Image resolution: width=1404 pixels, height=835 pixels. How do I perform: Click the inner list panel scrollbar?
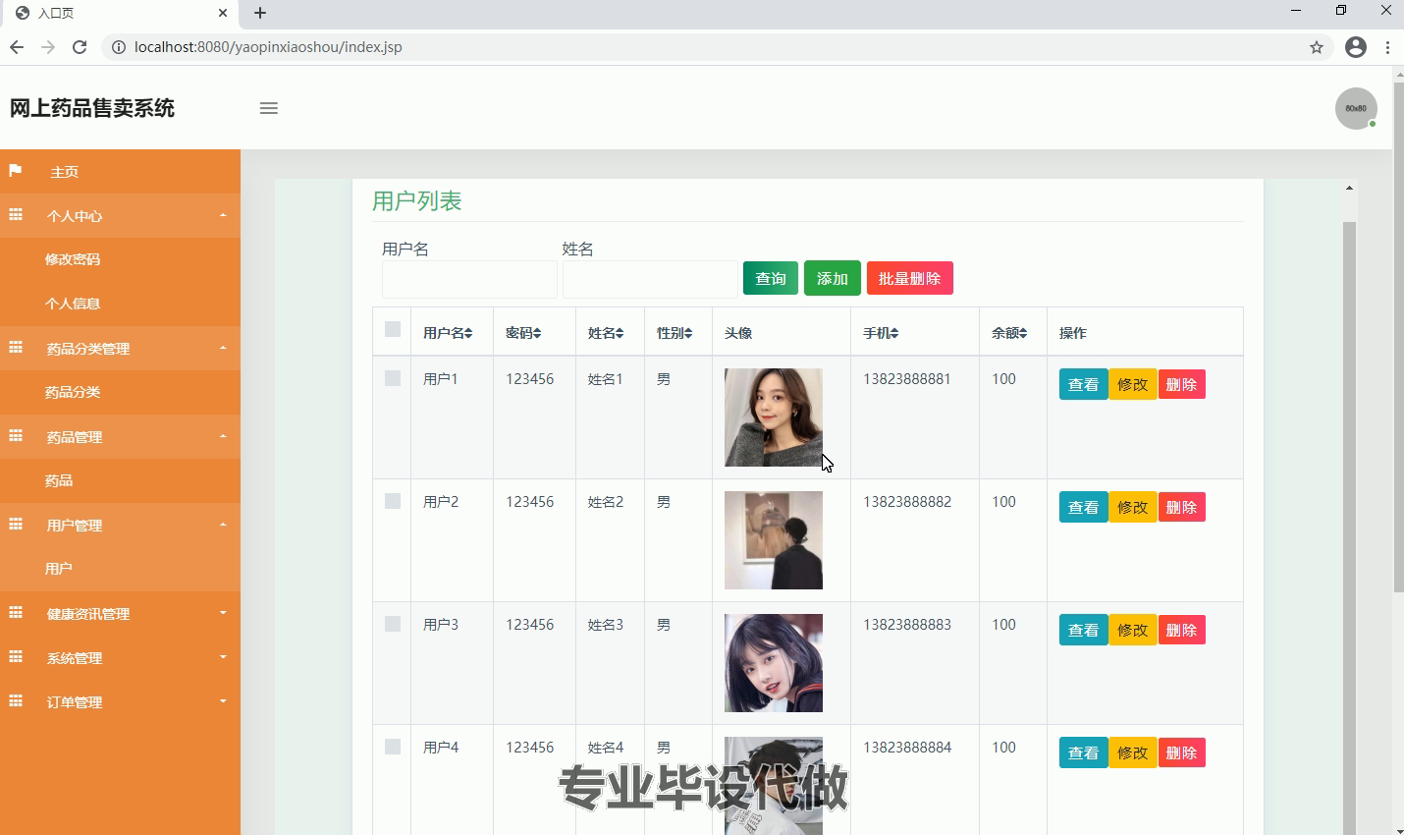click(1349, 530)
